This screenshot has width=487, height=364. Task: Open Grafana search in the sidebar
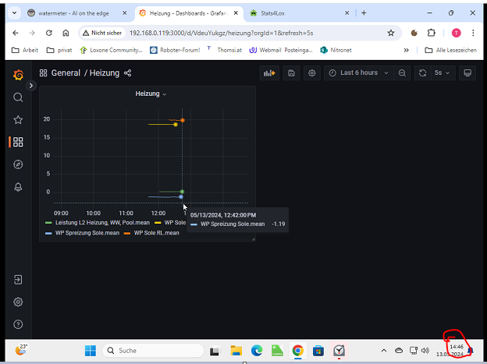click(18, 97)
